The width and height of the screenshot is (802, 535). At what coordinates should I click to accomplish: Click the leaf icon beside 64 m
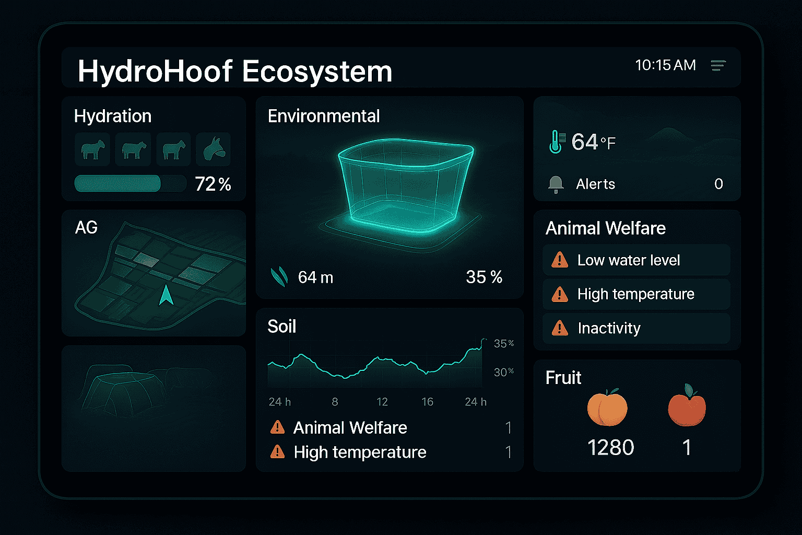click(279, 277)
